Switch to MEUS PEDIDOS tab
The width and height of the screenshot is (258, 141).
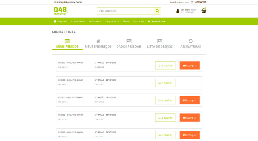(67, 46)
